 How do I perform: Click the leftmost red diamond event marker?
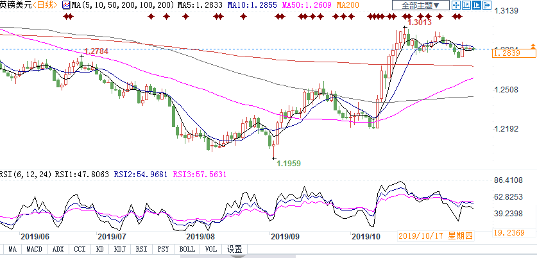[x=64, y=15]
